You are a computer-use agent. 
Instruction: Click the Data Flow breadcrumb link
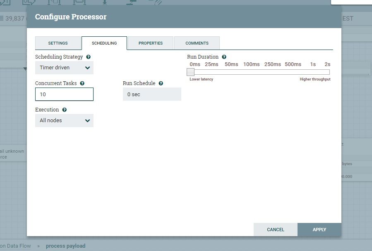point(15,245)
